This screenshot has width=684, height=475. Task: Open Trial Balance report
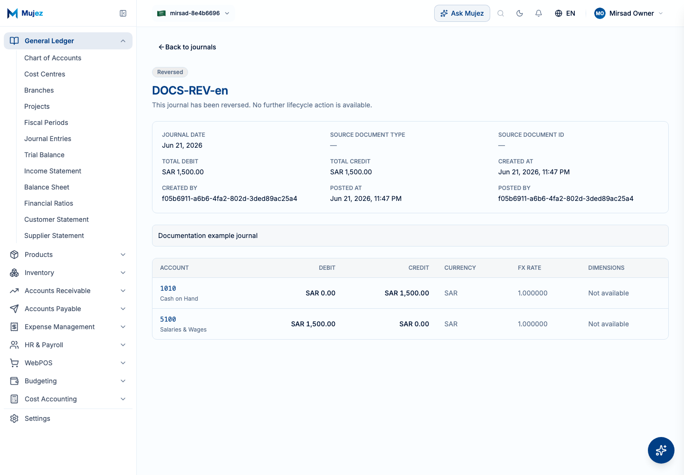44,155
